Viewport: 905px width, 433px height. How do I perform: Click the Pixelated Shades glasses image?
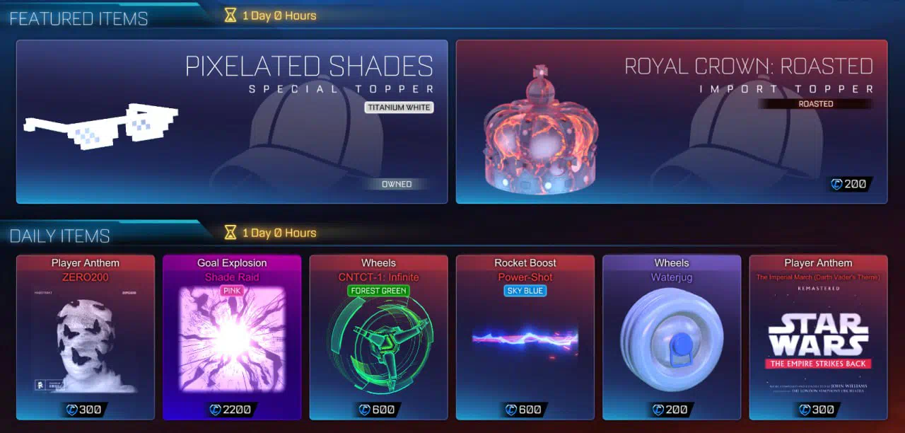coord(100,126)
